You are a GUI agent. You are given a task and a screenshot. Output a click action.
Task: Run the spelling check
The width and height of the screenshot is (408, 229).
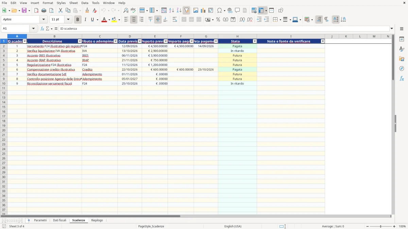pyautogui.click(x=133, y=11)
